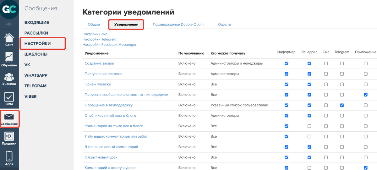Open the Apps phone icon
The height and width of the screenshot is (170, 377).
[9, 158]
